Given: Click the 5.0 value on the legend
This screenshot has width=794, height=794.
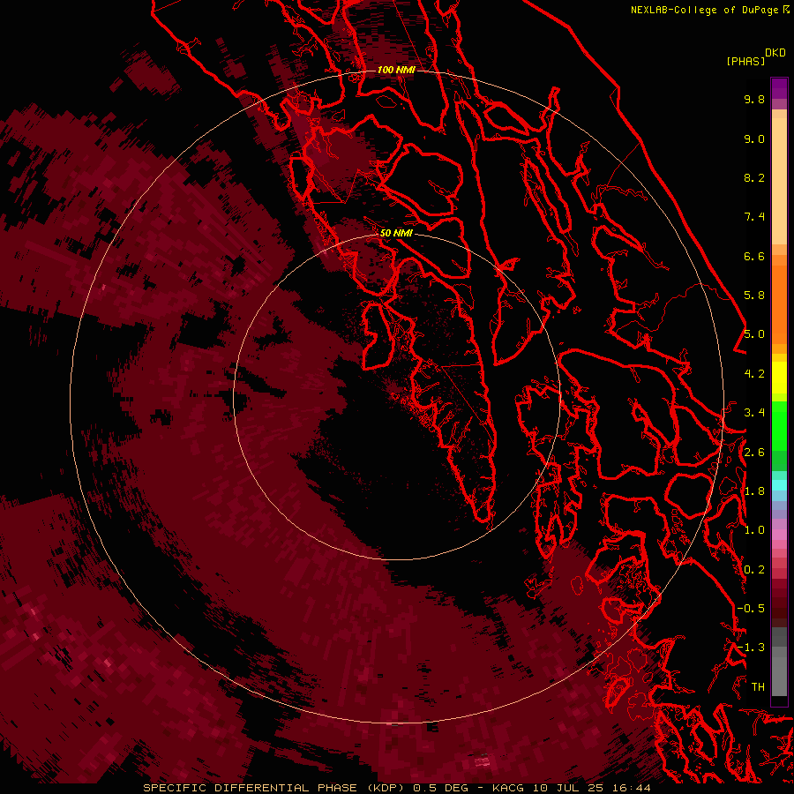Looking at the screenshot, I should pyautogui.click(x=754, y=334).
